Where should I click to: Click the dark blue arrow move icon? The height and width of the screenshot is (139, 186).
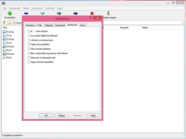75,13
